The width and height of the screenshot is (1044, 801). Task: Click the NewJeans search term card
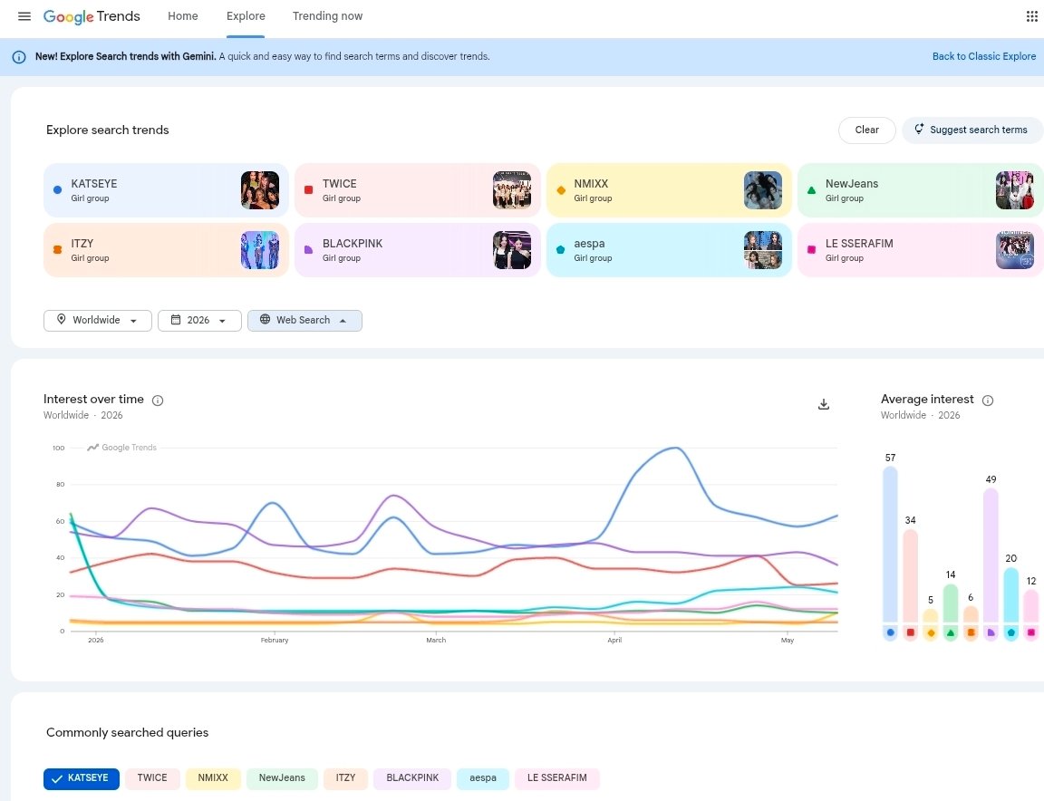(x=920, y=190)
